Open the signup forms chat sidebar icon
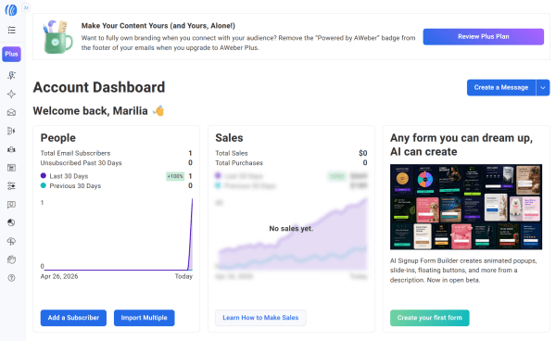This screenshot has width=556, height=341. (11, 205)
